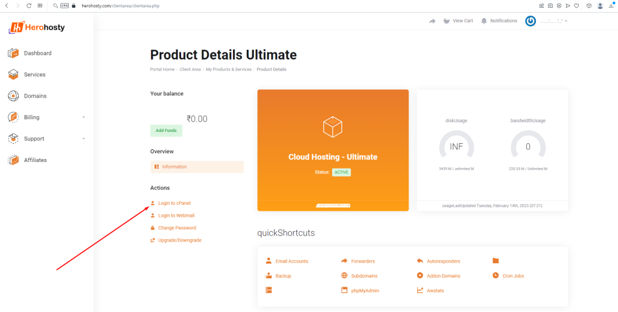The image size is (618, 312).
Task: Select the Information overview tab
Action: 174,167
